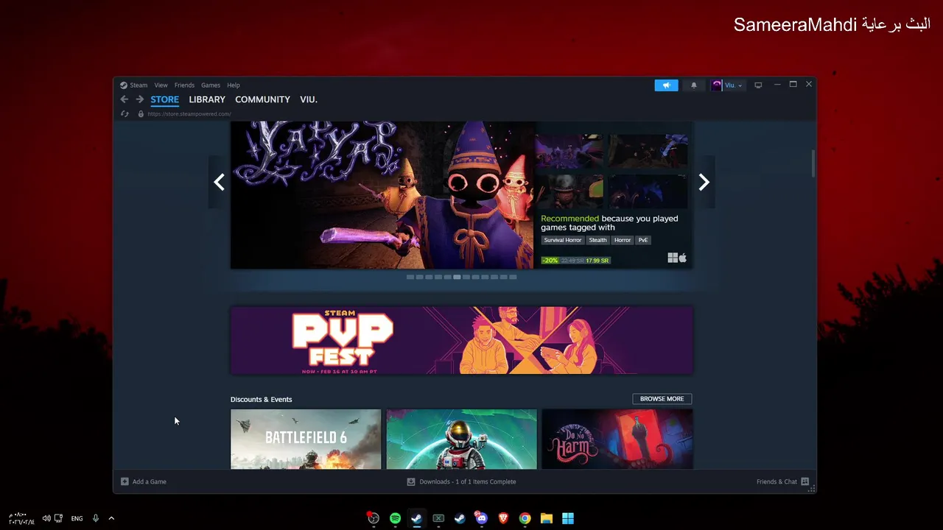Open the Steam menu
The image size is (943, 530).
[139, 85]
